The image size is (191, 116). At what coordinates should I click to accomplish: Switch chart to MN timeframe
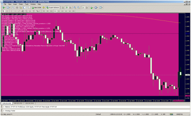(x=73, y=11)
